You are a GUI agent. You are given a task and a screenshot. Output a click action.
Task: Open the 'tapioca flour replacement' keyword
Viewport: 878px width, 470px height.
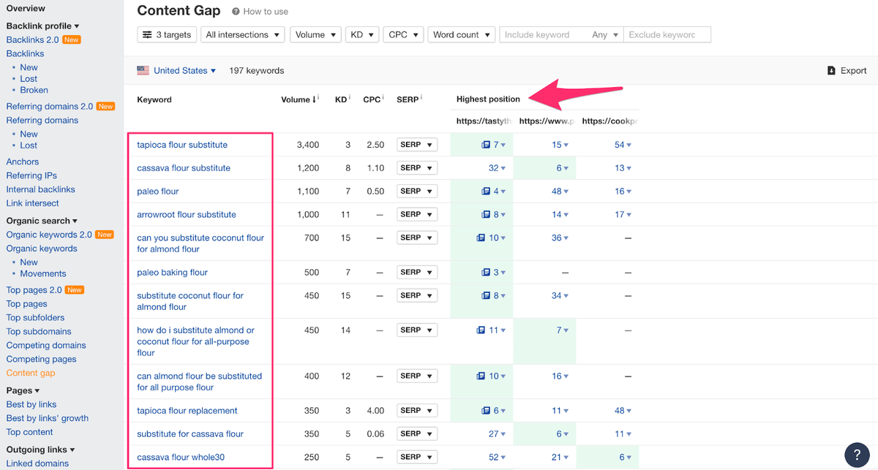click(x=187, y=411)
